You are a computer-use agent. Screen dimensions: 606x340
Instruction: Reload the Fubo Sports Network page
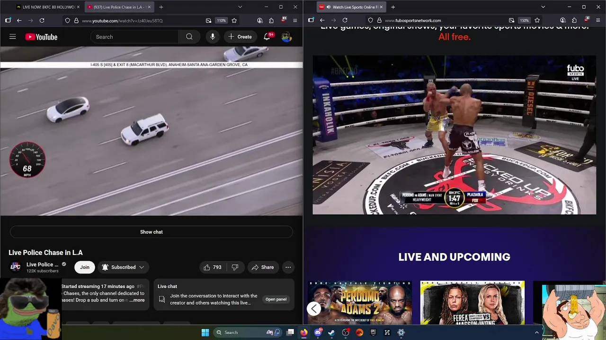pos(345,20)
